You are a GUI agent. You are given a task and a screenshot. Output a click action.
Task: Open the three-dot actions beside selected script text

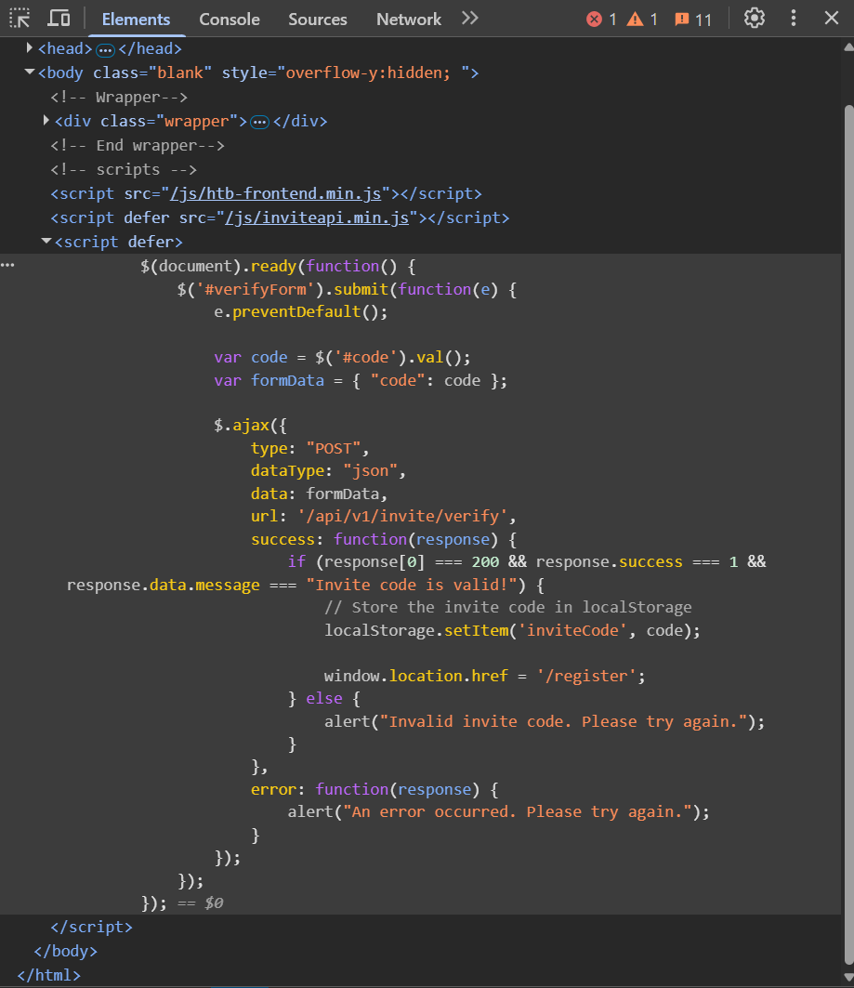click(7, 265)
